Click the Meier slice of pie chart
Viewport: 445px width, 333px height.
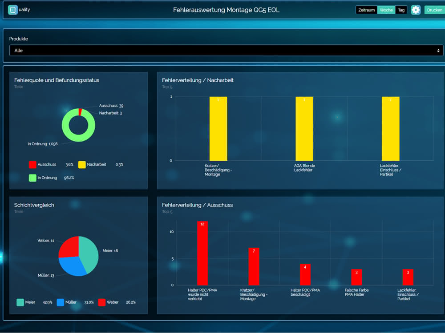[x=90, y=254]
